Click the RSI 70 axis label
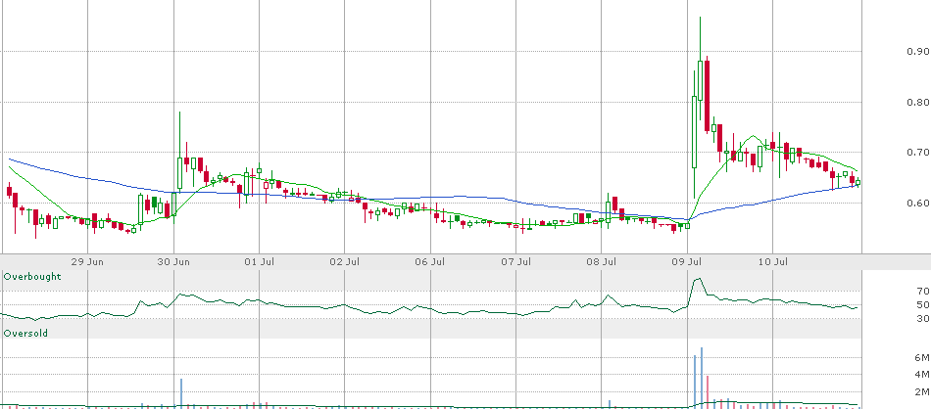Viewport: 931px width, 409px height. 923,291
